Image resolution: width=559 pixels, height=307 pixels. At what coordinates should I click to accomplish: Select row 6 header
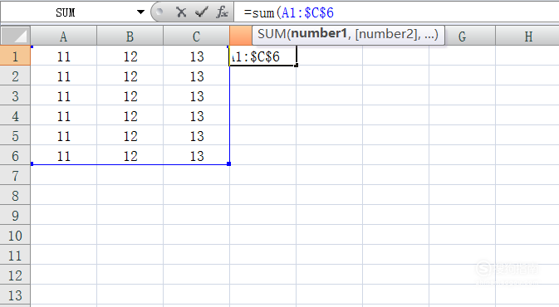[x=15, y=156]
